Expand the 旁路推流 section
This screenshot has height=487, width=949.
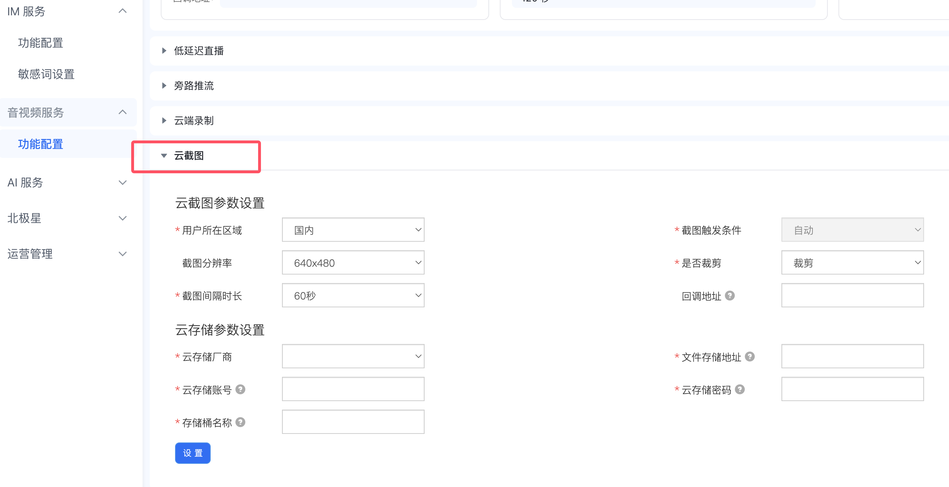(164, 86)
